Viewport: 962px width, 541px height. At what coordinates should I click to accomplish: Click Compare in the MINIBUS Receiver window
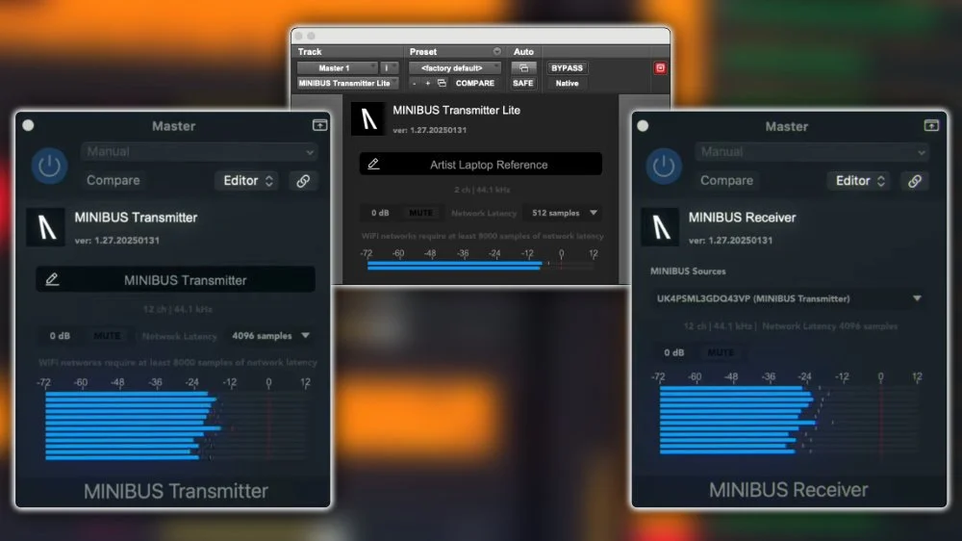coord(726,181)
